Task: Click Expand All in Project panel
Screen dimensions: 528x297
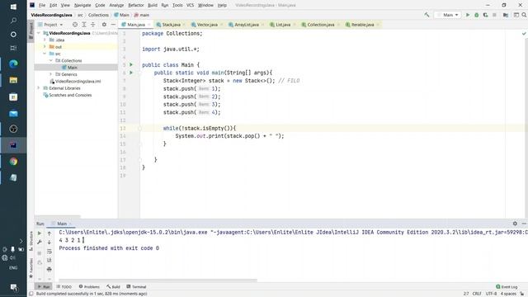Action: (84, 25)
